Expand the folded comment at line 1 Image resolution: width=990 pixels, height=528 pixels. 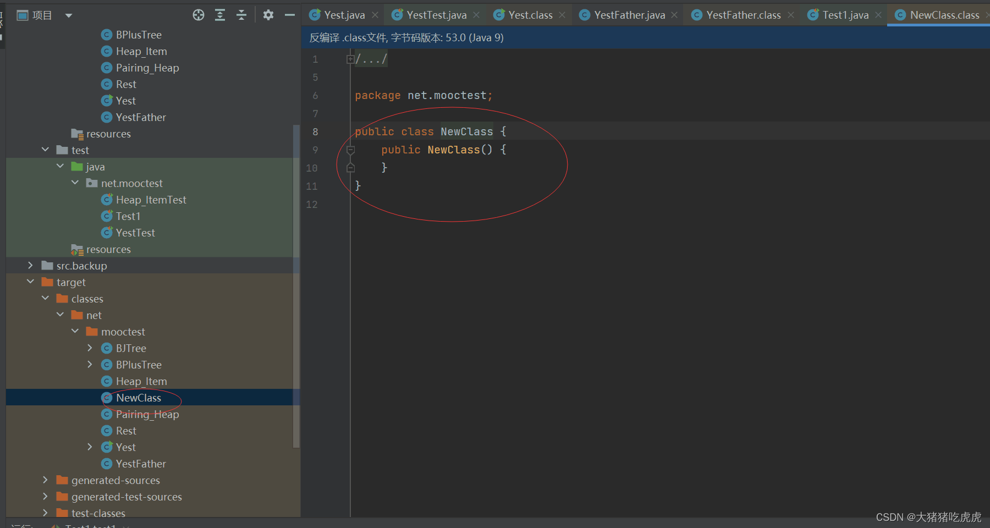click(350, 59)
